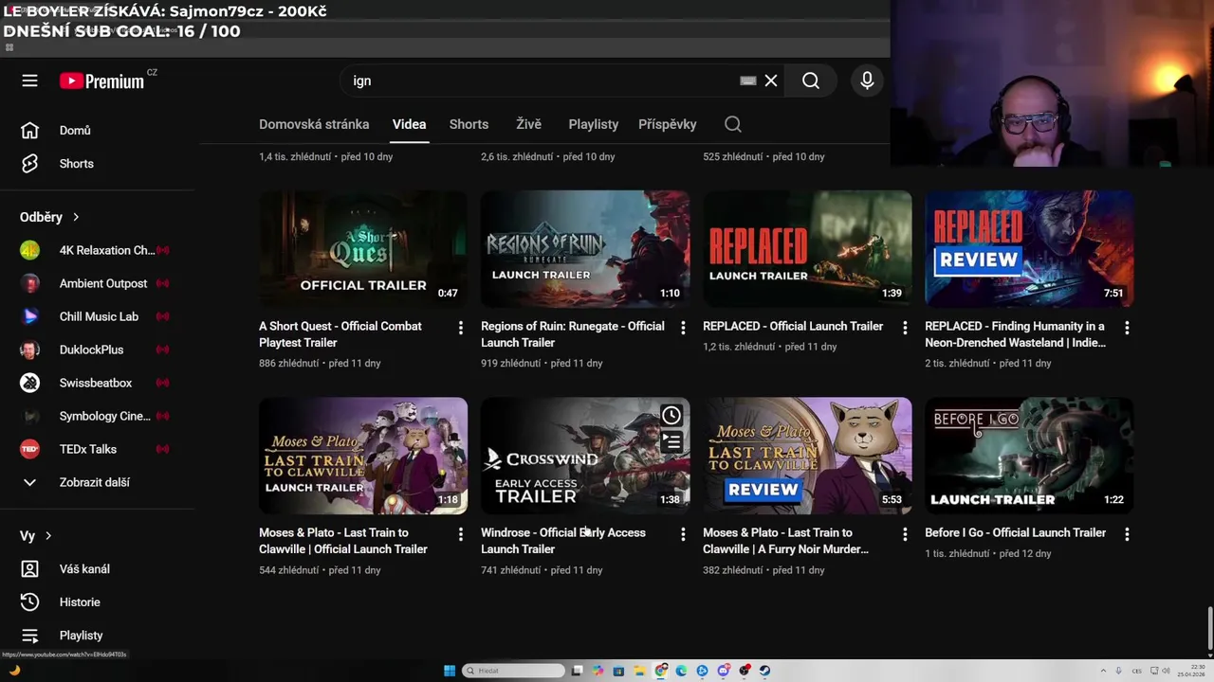Open the 4K Relaxation Channel subscription
The height and width of the screenshot is (682, 1214).
pyautogui.click(x=97, y=250)
